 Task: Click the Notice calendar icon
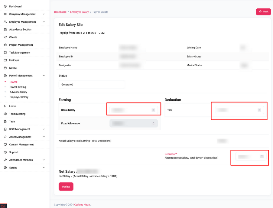coord(5,68)
